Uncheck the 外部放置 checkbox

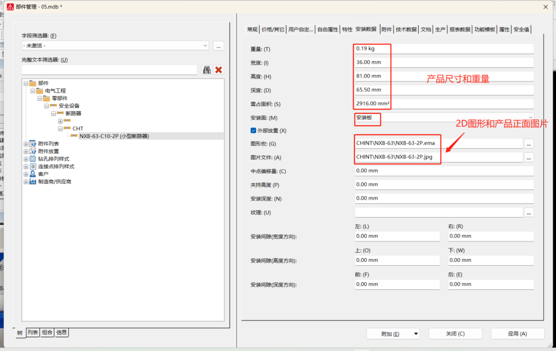click(x=253, y=131)
